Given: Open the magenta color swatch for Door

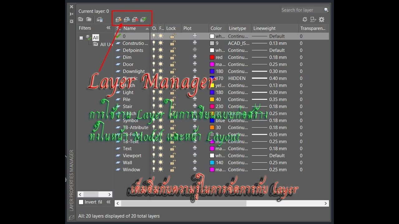Looking at the screenshot, I should coord(212,64).
